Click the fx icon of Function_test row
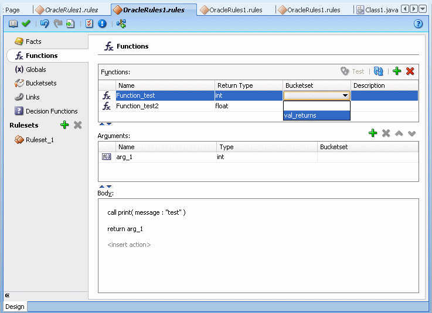This screenshot has height=313, width=432. pyautogui.click(x=107, y=95)
